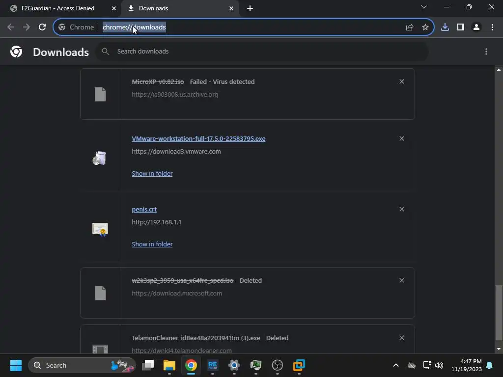Remove w2k3sp2 iso entry from list

coord(402,280)
